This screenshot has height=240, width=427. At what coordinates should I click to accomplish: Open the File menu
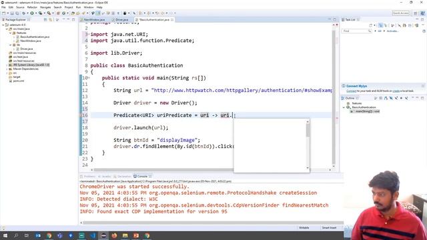[x=3, y=7]
